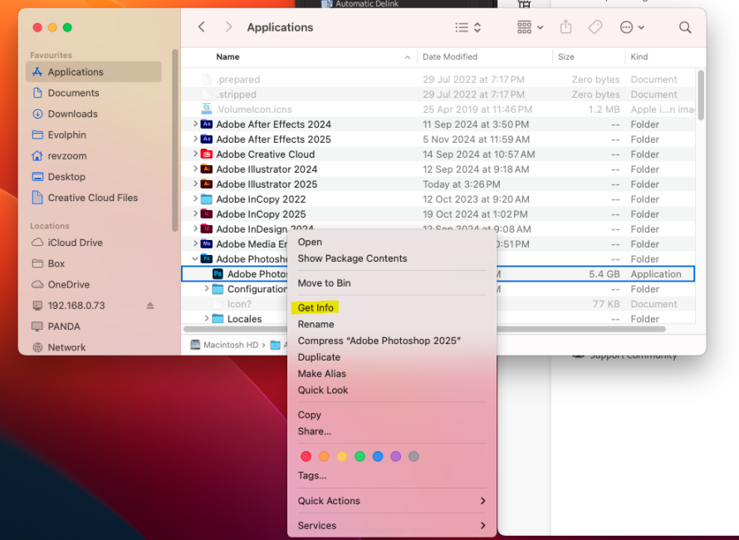Image resolution: width=739 pixels, height=540 pixels.
Task: Apply the red tag colour
Action: [x=306, y=456]
